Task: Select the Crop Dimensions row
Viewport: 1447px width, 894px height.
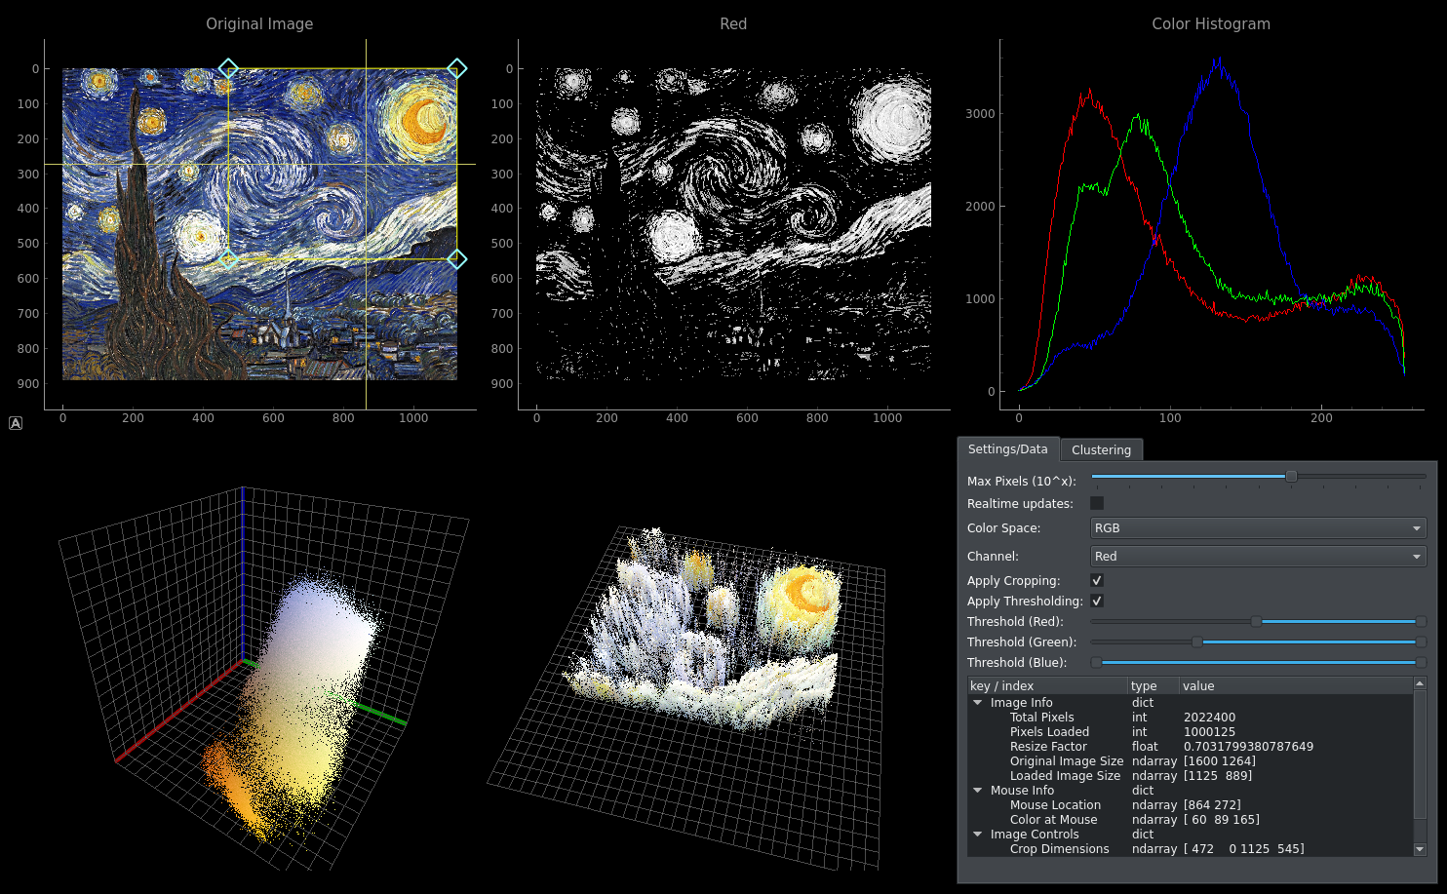Action: [1190, 848]
